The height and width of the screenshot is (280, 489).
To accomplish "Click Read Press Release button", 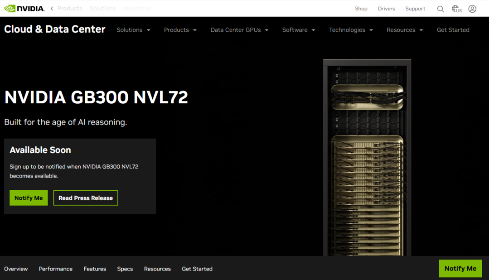I will [x=86, y=198].
